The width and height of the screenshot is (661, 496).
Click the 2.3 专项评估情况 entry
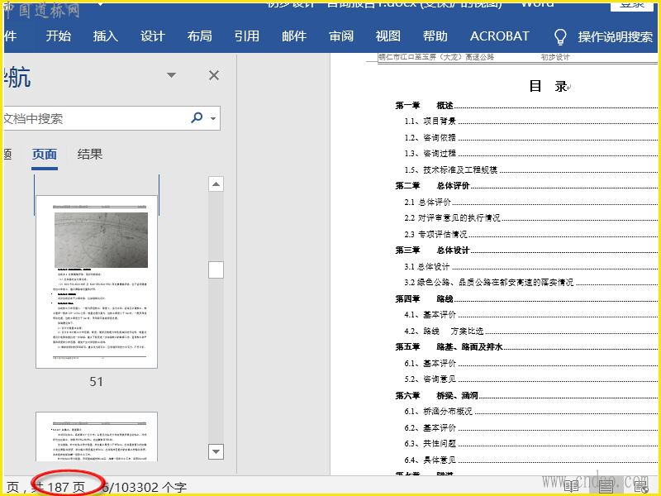click(530, 235)
